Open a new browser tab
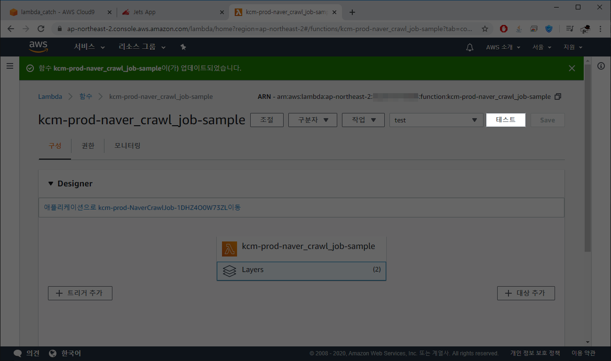 [352, 12]
